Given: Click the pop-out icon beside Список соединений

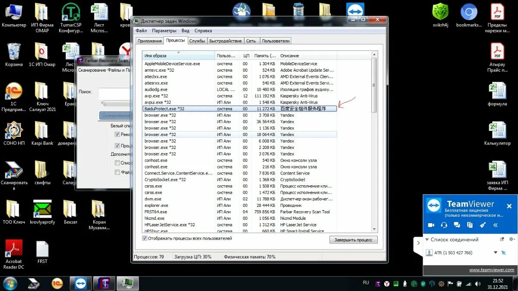Looking at the screenshot, I should pyautogui.click(x=502, y=239).
